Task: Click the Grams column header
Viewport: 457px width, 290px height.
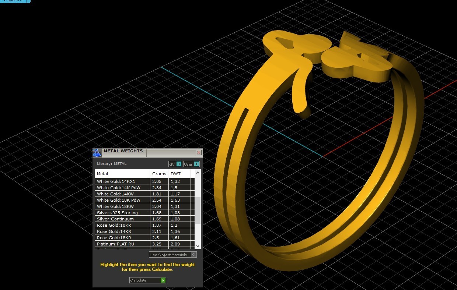Action: coord(159,173)
